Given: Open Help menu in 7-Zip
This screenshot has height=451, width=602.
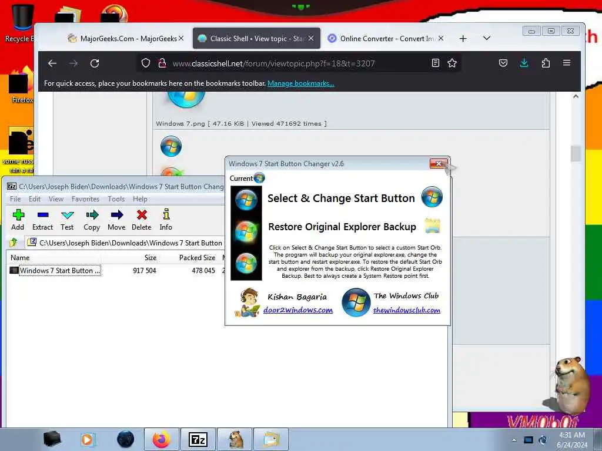Looking at the screenshot, I should pyautogui.click(x=140, y=198).
